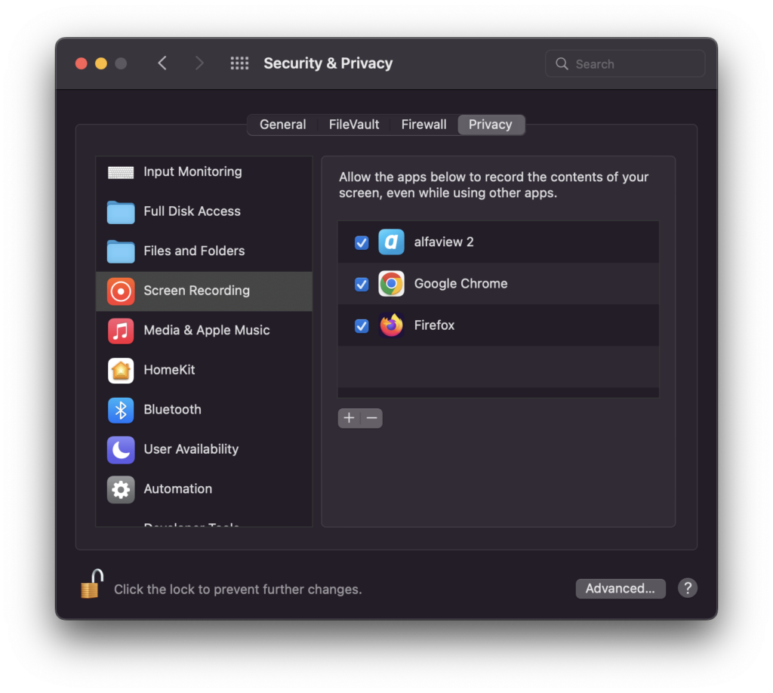Open Automation settings via gear icon

pos(121,489)
